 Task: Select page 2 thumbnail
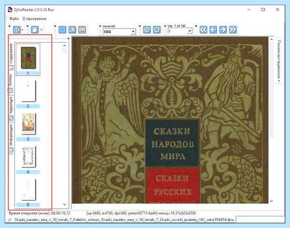[x=29, y=91]
